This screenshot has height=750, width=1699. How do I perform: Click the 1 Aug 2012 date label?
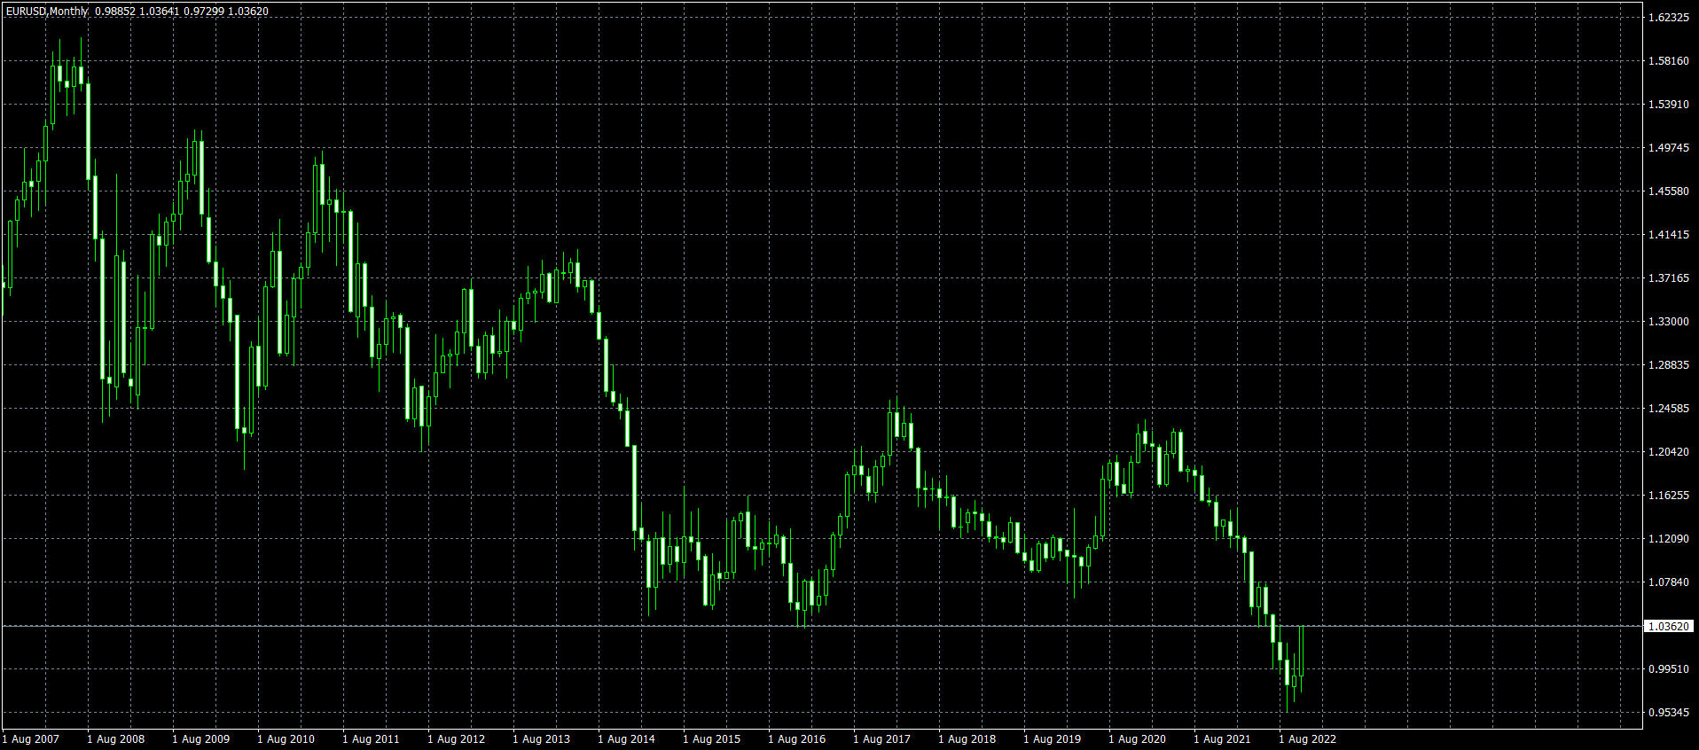coord(457,739)
